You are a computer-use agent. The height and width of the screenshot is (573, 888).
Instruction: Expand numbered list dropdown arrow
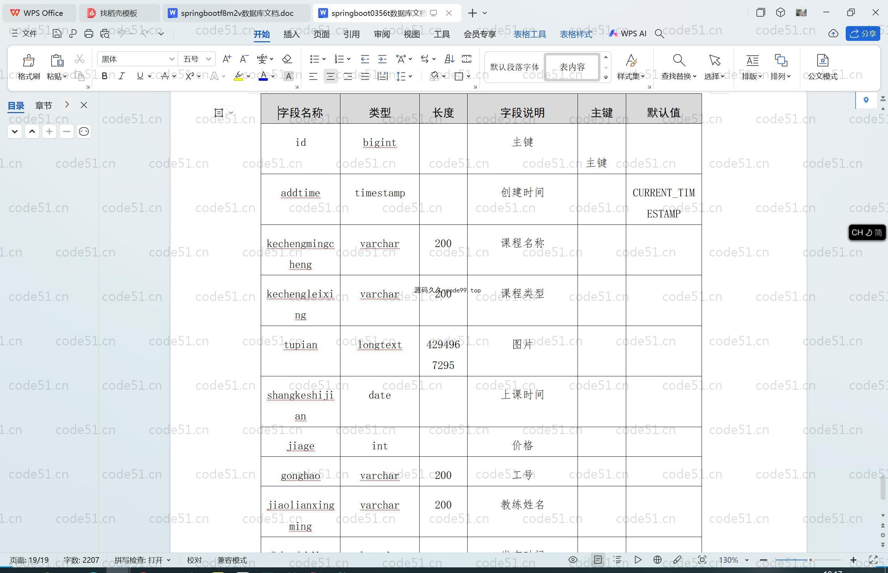(x=349, y=59)
